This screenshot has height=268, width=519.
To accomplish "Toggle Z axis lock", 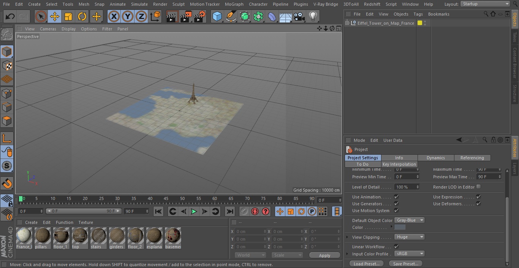I will pyautogui.click(x=141, y=17).
